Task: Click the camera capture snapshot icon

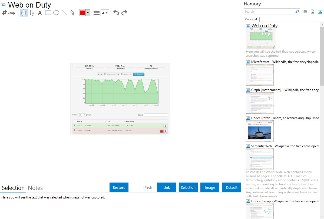Action: coord(305,12)
